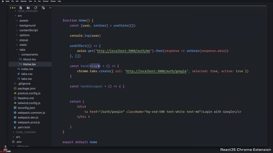Place cursor on 'handleLogout' in code
The image size is (273, 153).
coord(91,86)
